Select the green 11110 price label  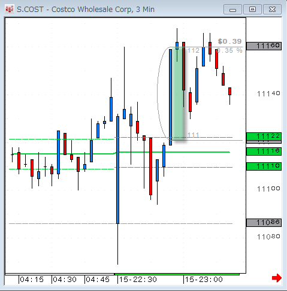click(x=264, y=166)
